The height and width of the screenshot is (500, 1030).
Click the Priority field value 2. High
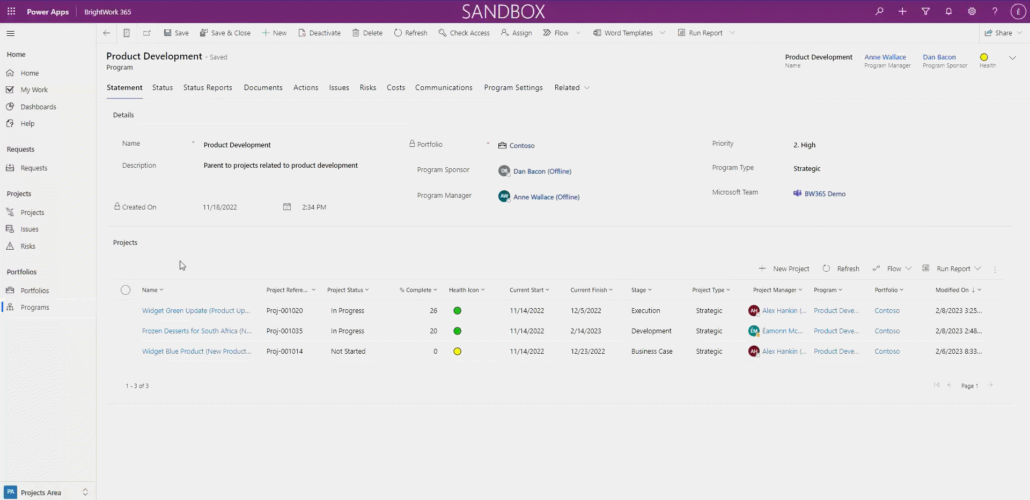[804, 145]
